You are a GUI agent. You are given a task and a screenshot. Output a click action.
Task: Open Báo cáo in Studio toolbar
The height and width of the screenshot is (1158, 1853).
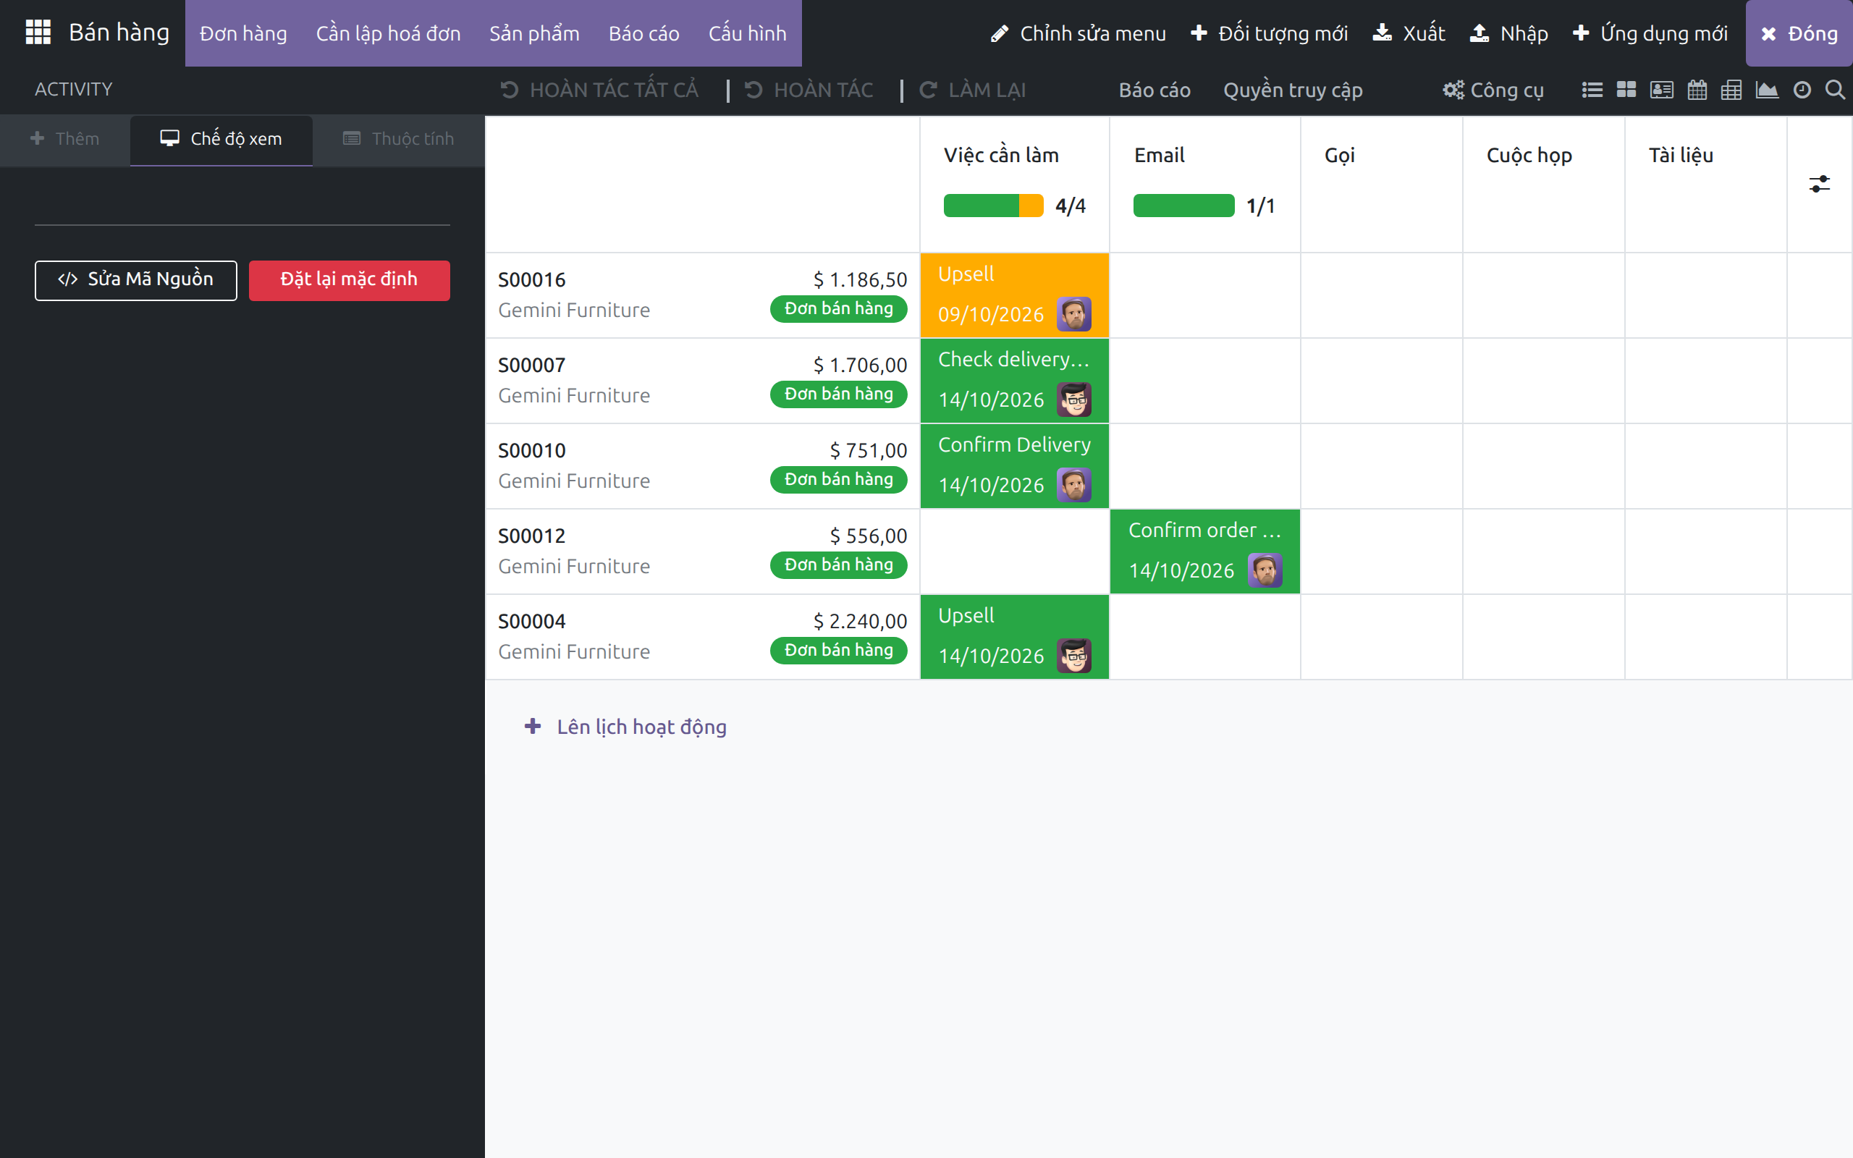pos(1155,90)
